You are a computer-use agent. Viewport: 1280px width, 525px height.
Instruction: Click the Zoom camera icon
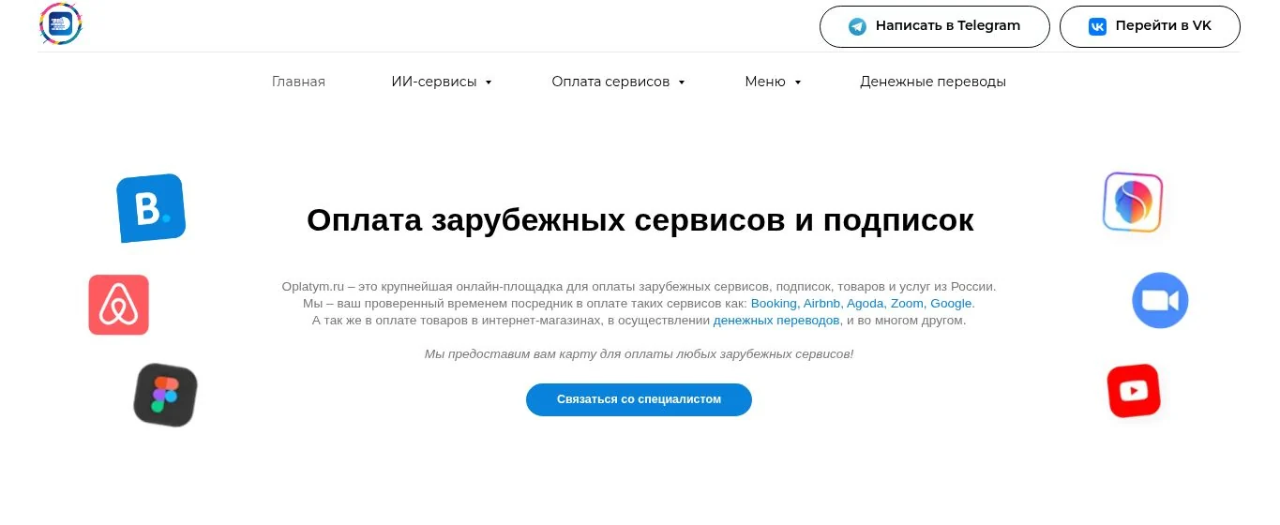pyautogui.click(x=1160, y=301)
